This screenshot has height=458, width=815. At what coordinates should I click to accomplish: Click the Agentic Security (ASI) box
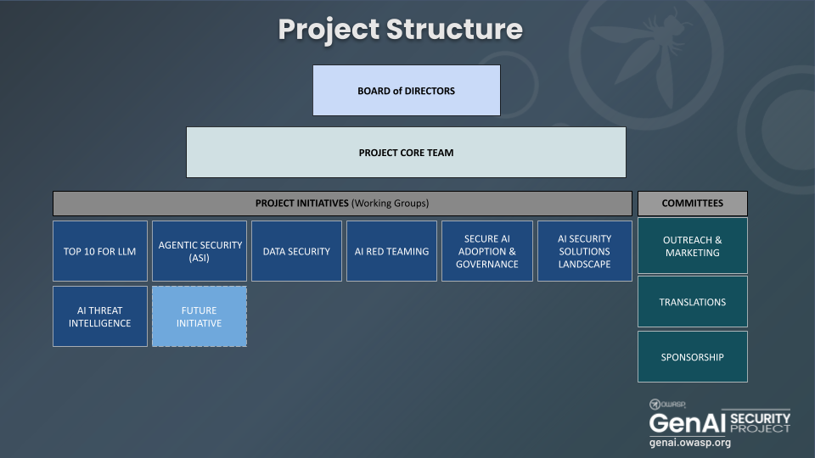tap(200, 251)
